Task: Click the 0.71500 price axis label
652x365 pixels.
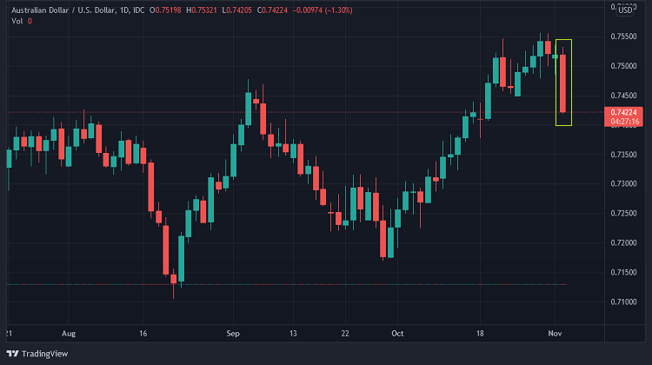Action: (623, 272)
